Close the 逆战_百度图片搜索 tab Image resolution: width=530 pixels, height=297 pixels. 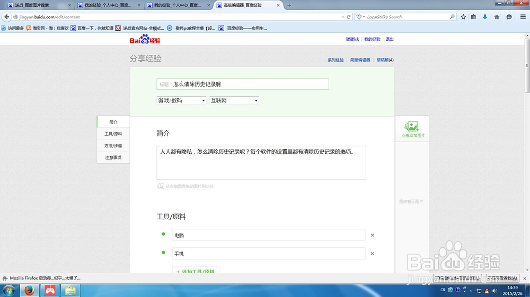(69, 5)
